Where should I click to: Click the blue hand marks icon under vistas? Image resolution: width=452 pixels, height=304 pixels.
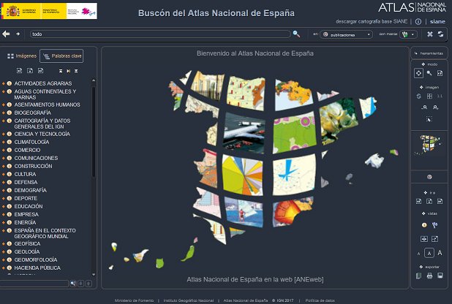(x=434, y=225)
